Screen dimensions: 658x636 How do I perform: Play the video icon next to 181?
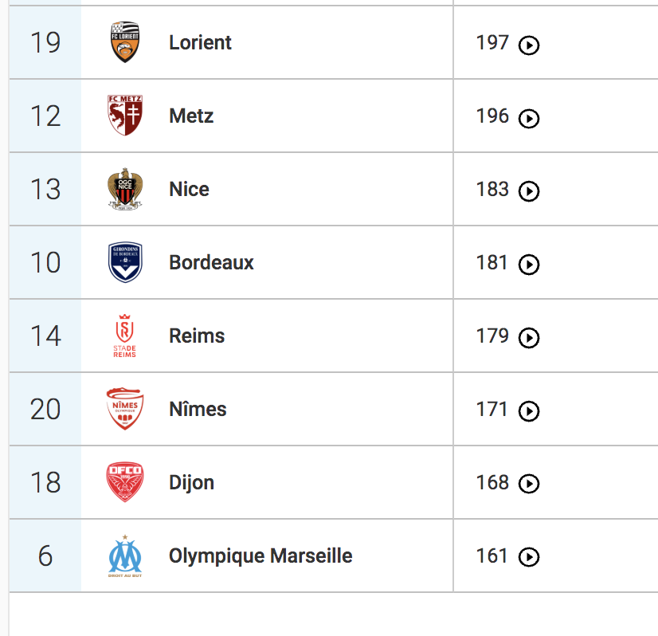(x=529, y=265)
